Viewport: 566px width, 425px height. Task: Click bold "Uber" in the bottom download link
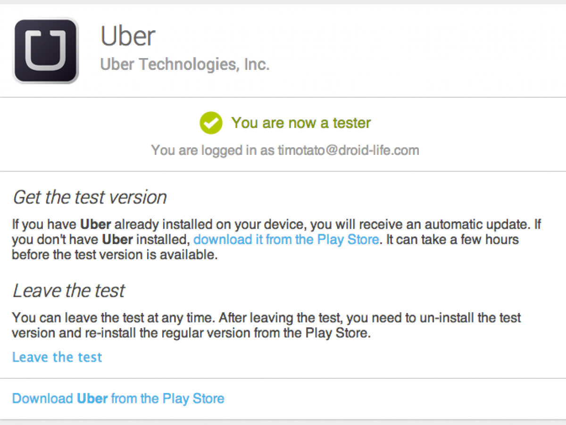tap(92, 399)
